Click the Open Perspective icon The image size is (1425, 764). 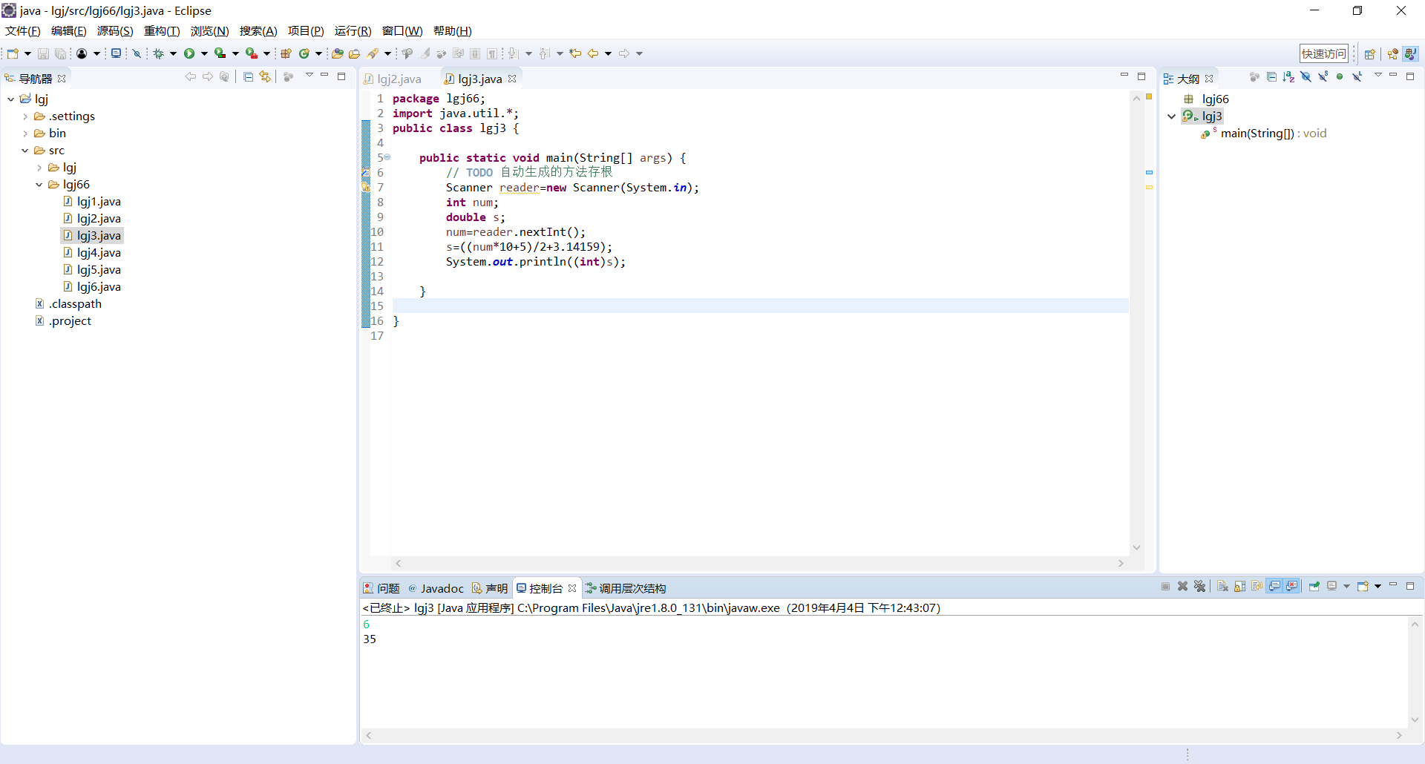tap(1369, 54)
